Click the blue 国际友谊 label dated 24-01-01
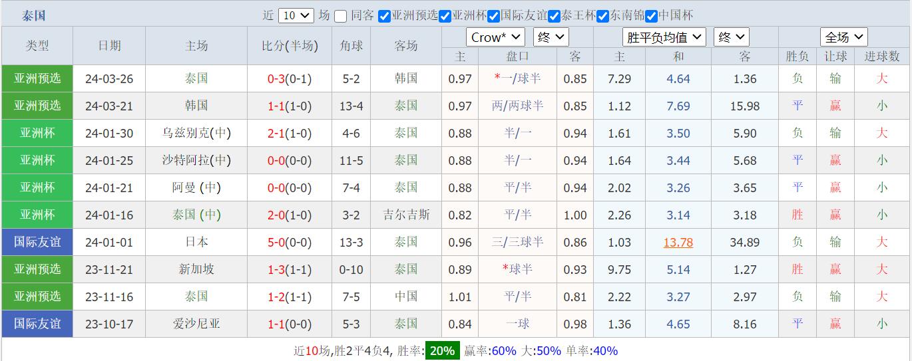912x361 pixels. [x=37, y=243]
